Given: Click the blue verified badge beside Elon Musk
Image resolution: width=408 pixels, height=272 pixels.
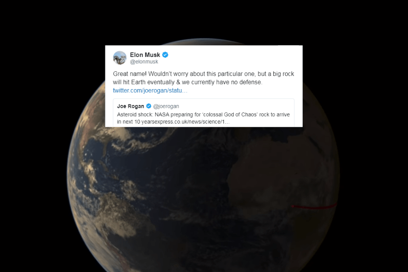Looking at the screenshot, I should (165, 55).
